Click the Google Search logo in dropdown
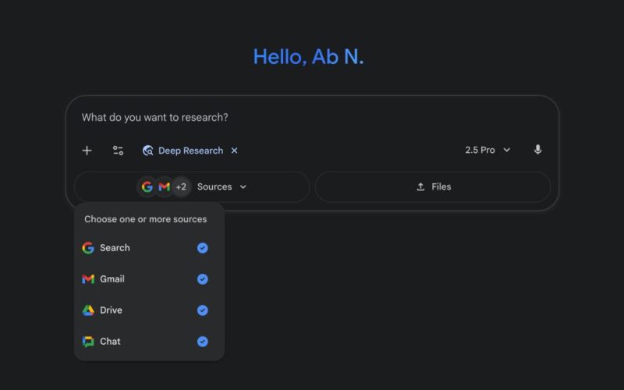Screen dimensions: 624x390 pyautogui.click(x=88, y=248)
